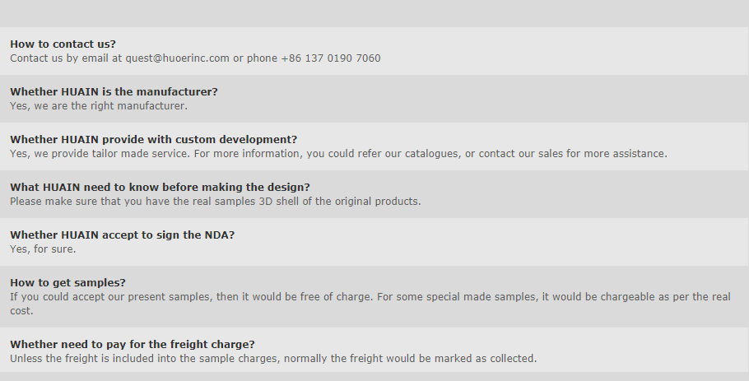This screenshot has height=381, width=749.
Task: Click 'contact our sales for more assistance' text
Action: coord(573,154)
